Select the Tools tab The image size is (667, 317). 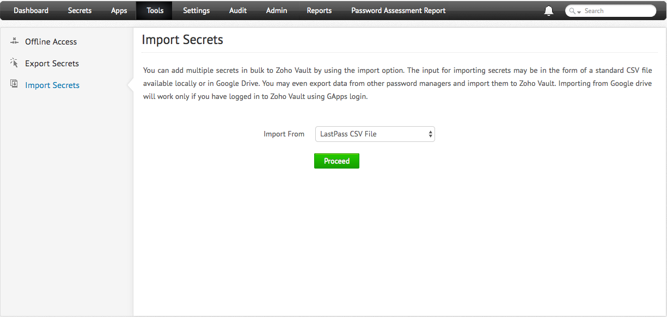[155, 10]
